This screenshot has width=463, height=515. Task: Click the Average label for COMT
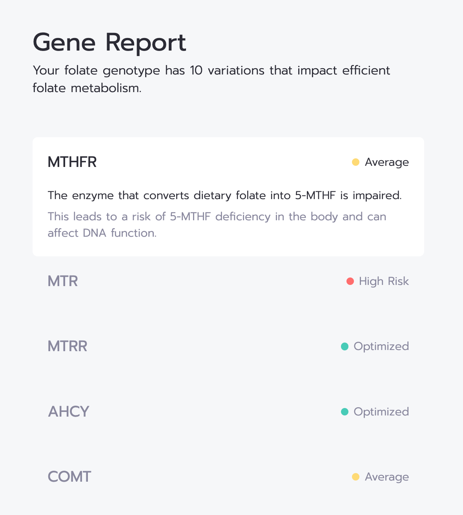click(x=386, y=477)
